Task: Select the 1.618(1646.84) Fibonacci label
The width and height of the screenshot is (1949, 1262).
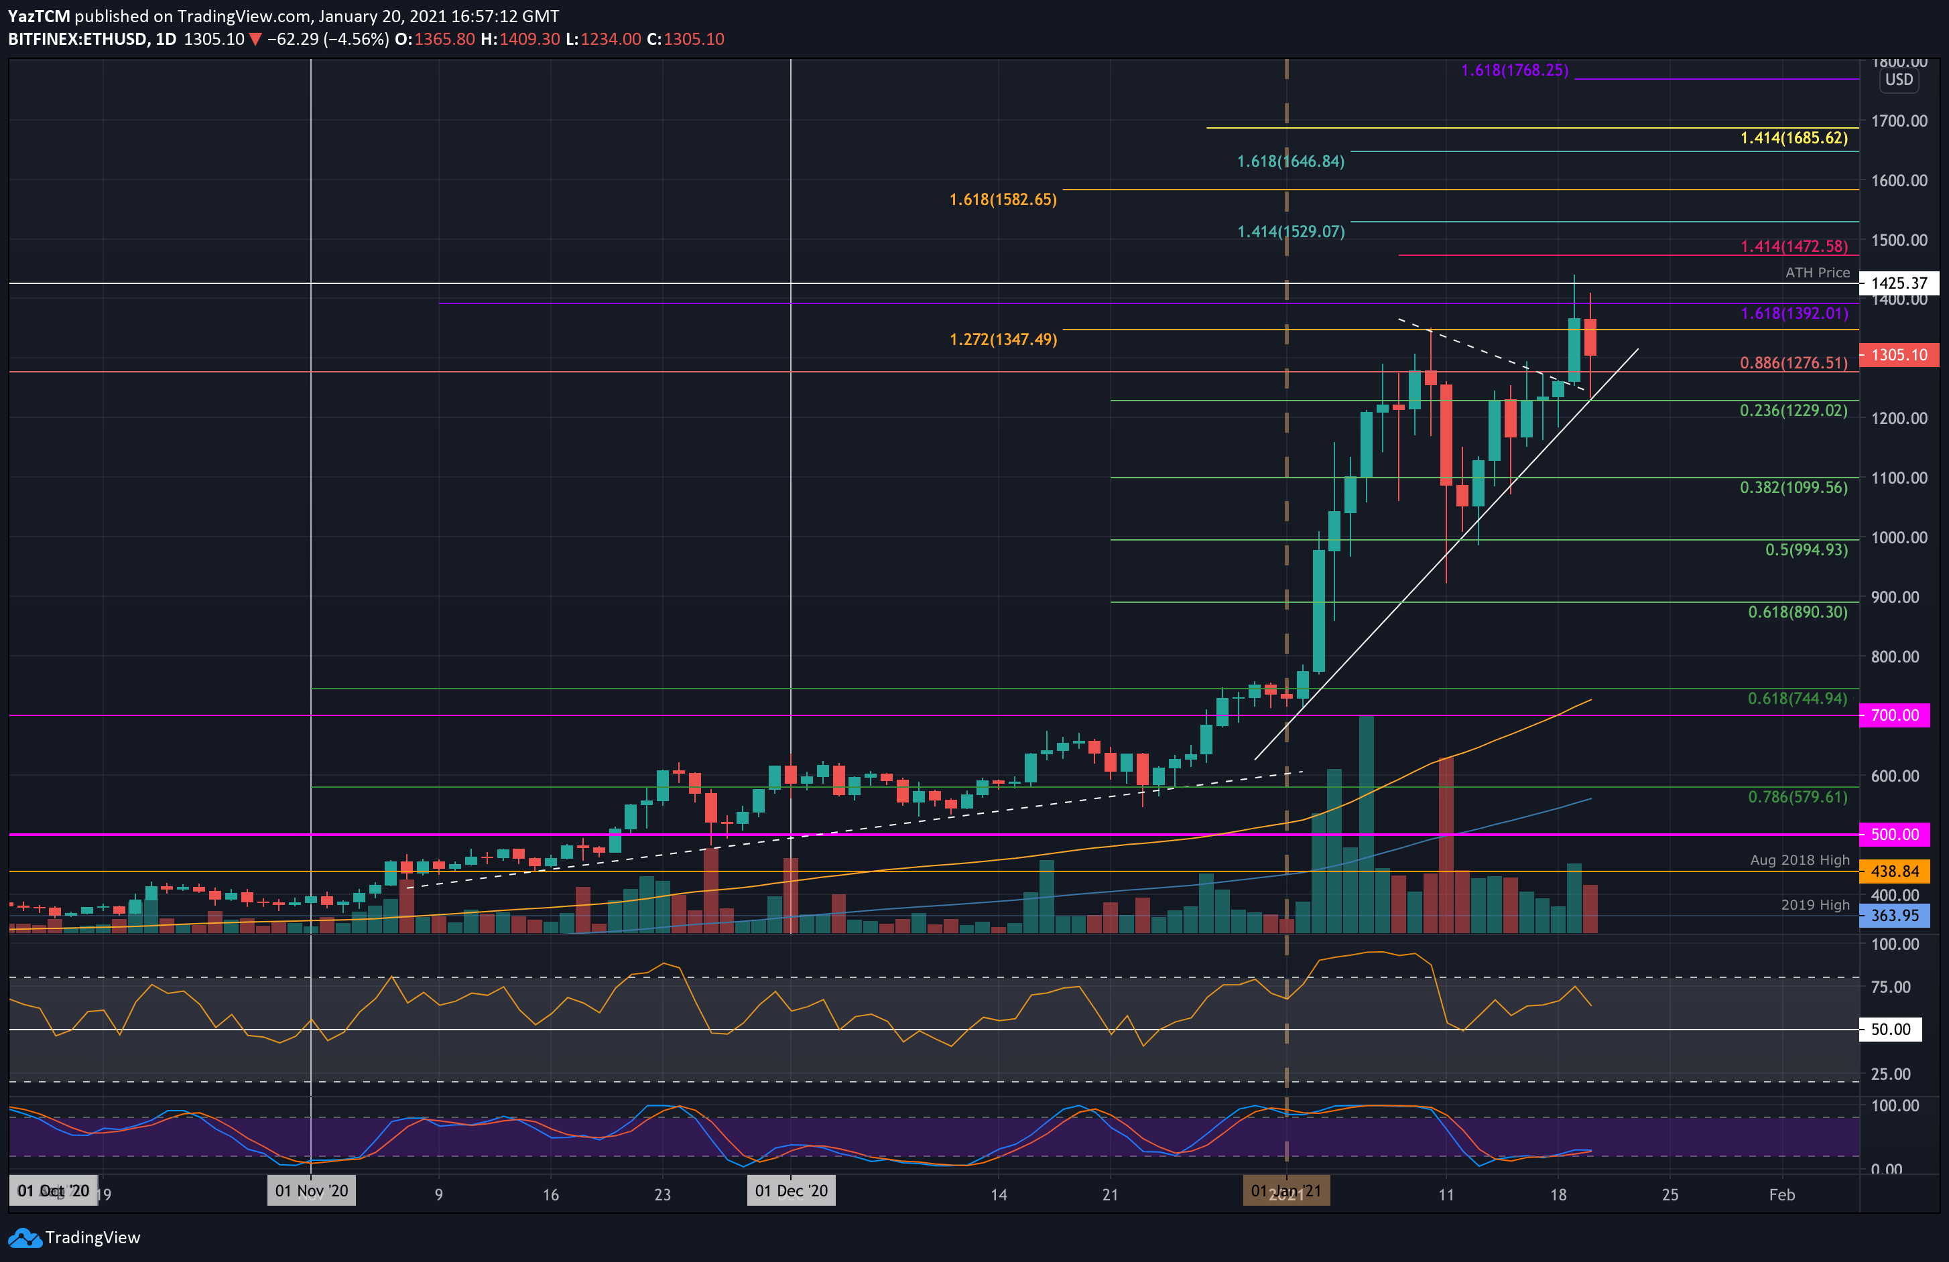Action: tap(1291, 161)
